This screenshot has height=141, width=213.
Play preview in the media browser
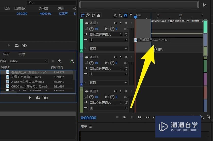(30, 98)
